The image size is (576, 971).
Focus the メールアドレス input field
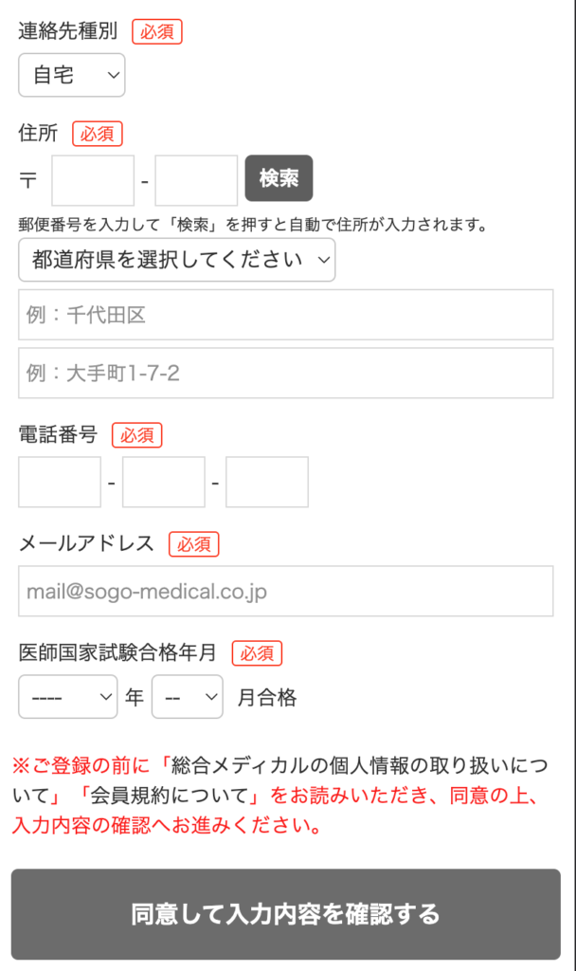285,592
